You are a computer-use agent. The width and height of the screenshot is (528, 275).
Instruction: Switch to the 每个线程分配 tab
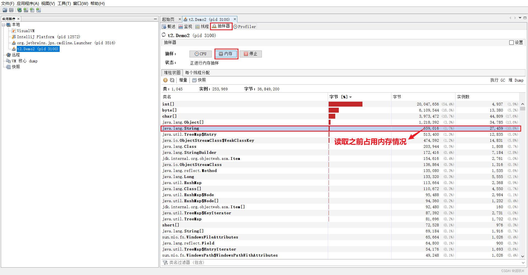point(197,73)
